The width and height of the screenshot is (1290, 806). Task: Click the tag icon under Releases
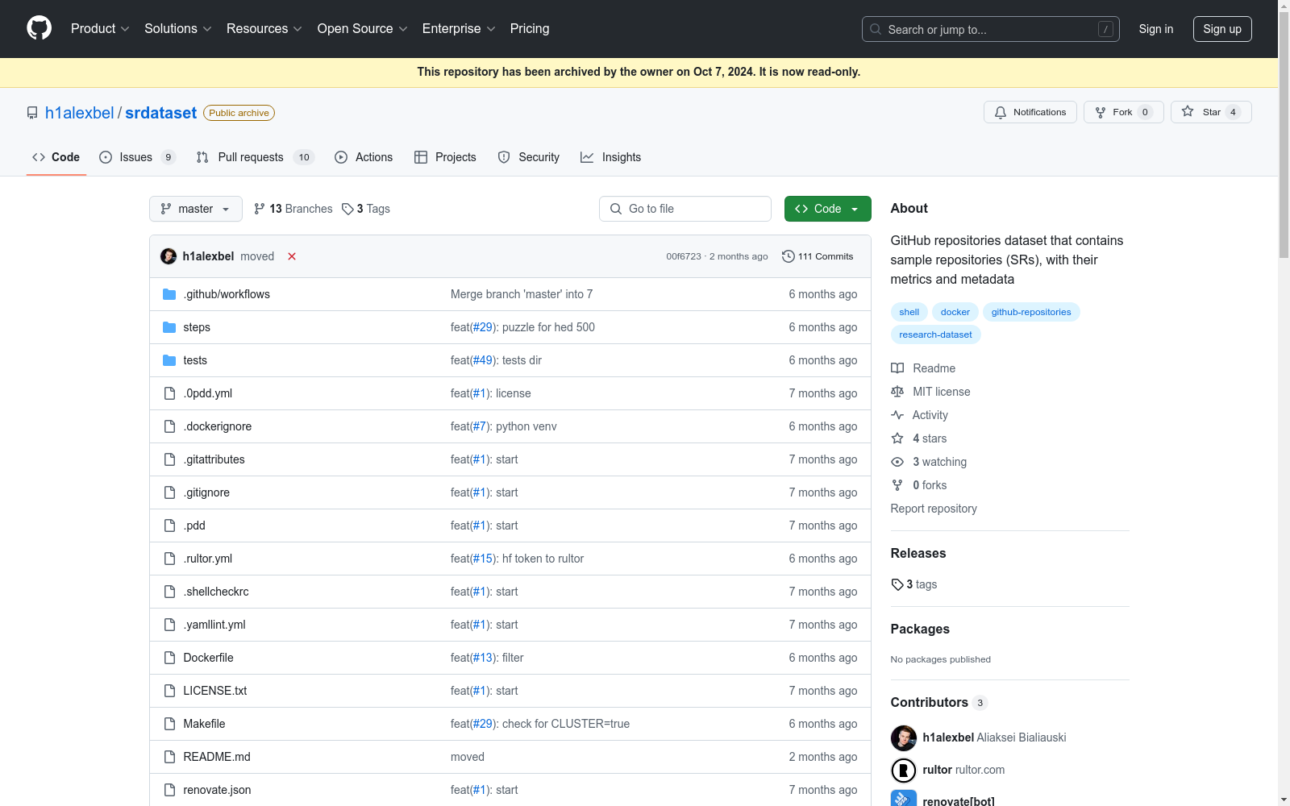coord(897,584)
